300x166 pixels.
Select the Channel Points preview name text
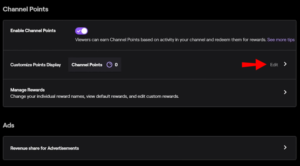87,65
